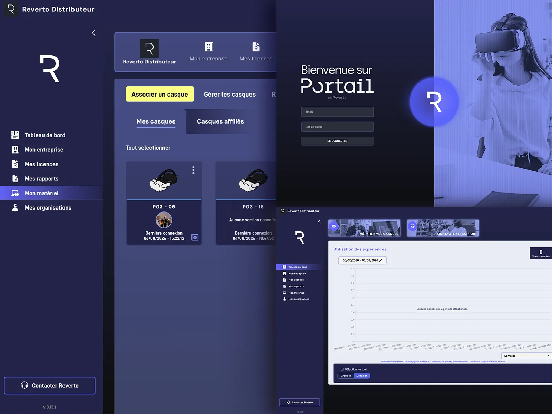552x414 pixels.
Task: Click the Reverto Distributeur tile in top card
Action: 149,52
